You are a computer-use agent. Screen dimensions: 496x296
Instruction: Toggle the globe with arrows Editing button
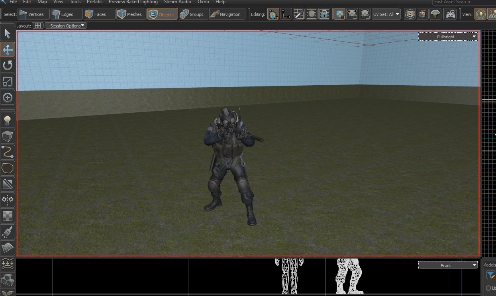coord(273,14)
